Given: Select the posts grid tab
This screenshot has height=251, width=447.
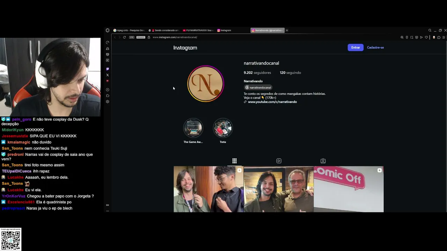Looking at the screenshot, I should [x=235, y=161].
